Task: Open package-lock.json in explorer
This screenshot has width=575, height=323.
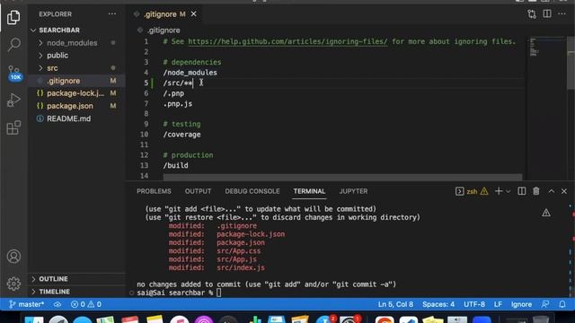Action: click(77, 93)
